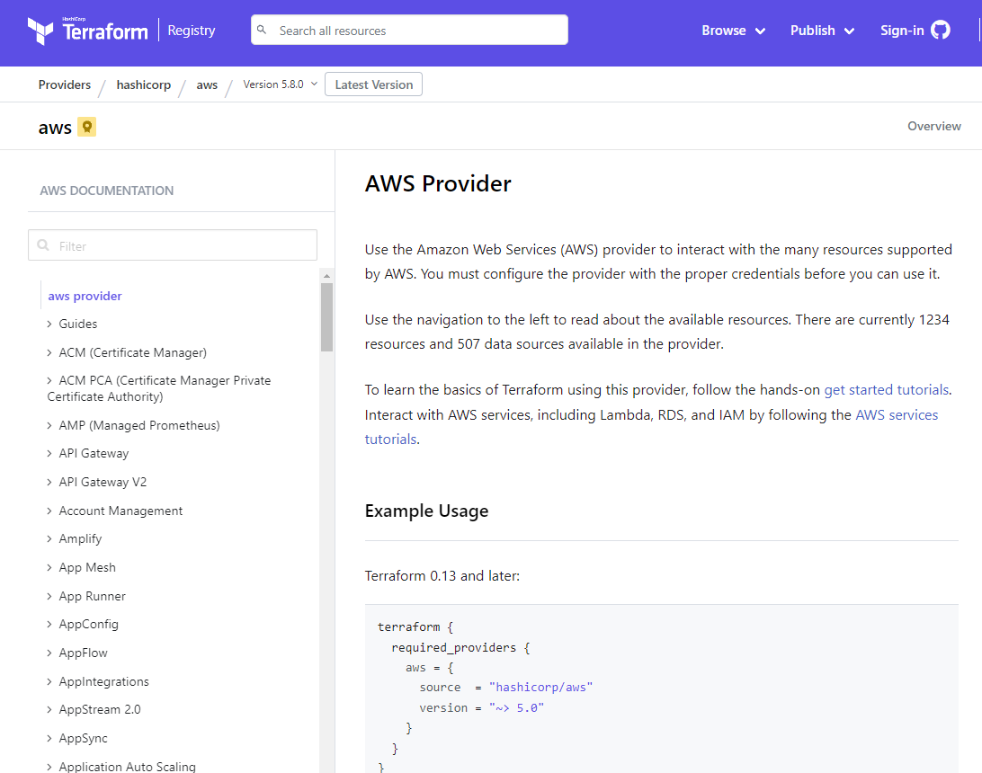Click the yellow official provider badge icon
982x773 pixels.
pyautogui.click(x=87, y=127)
